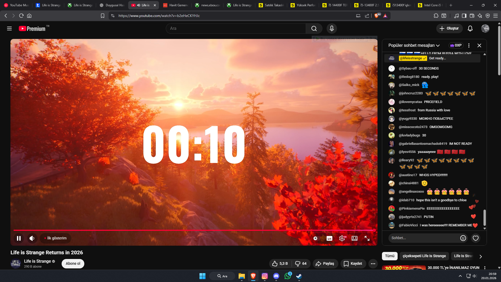Open Brave Rewards triangle icon

coord(385,16)
